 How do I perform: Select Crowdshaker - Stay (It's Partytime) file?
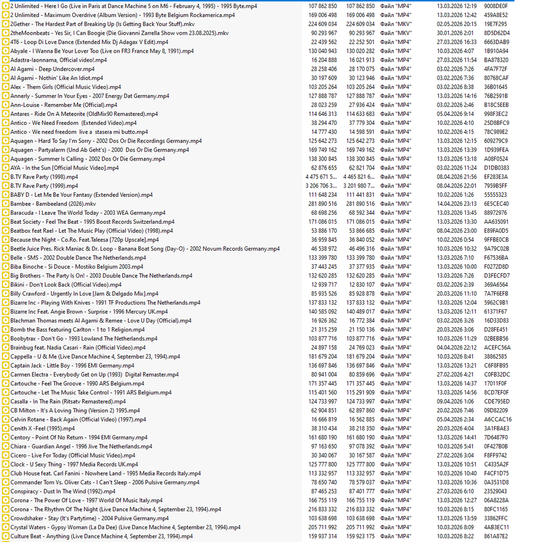(x=89, y=518)
